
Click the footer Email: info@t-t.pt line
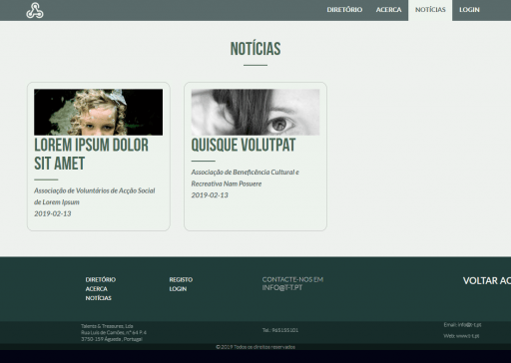click(462, 324)
